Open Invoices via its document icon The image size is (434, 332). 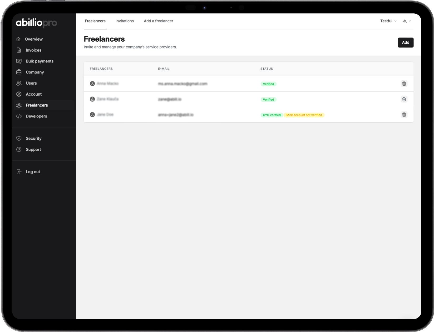(19, 50)
